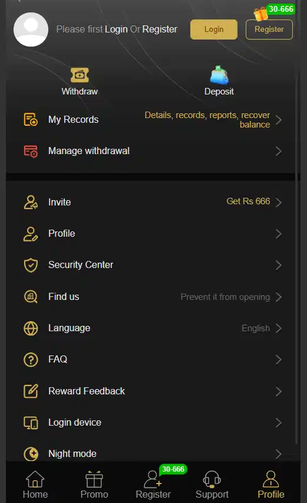
Task: Click the Security Center shield icon
Action: [x=31, y=265]
